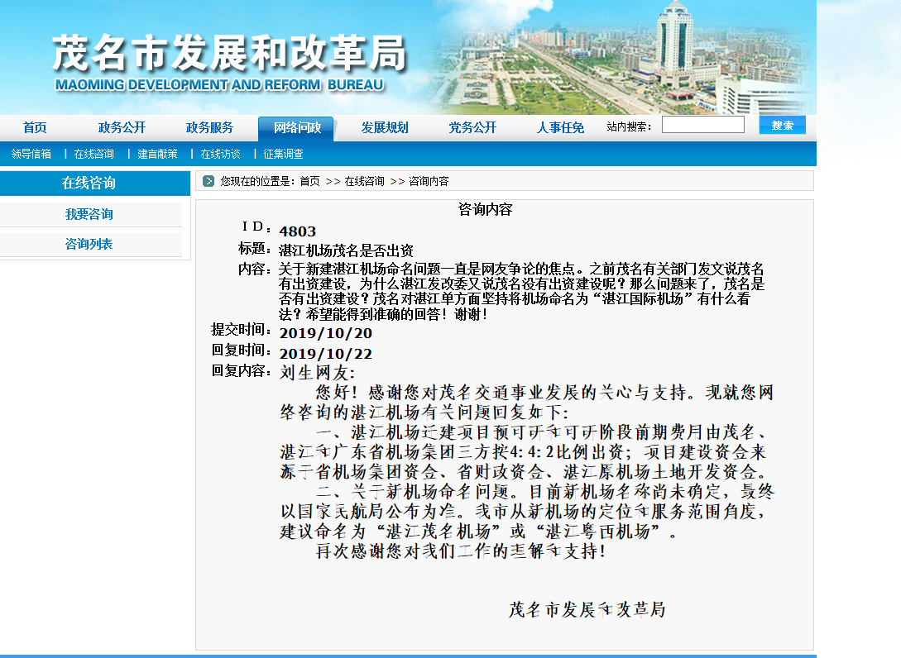Go to 建言献策 in the submenu
Screen dimensions: 901x658
[157, 154]
